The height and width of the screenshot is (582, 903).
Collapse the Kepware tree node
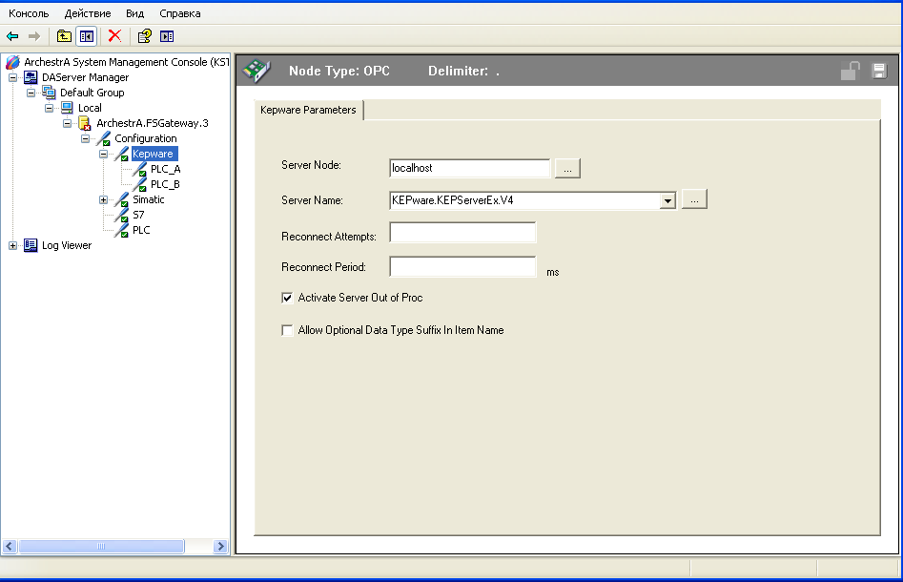click(x=103, y=154)
